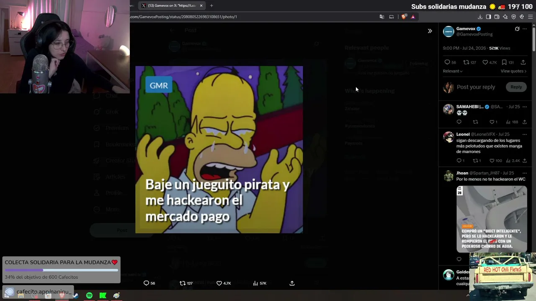Open the browser hamburger menu
This screenshot has width=536, height=301.
point(530,17)
